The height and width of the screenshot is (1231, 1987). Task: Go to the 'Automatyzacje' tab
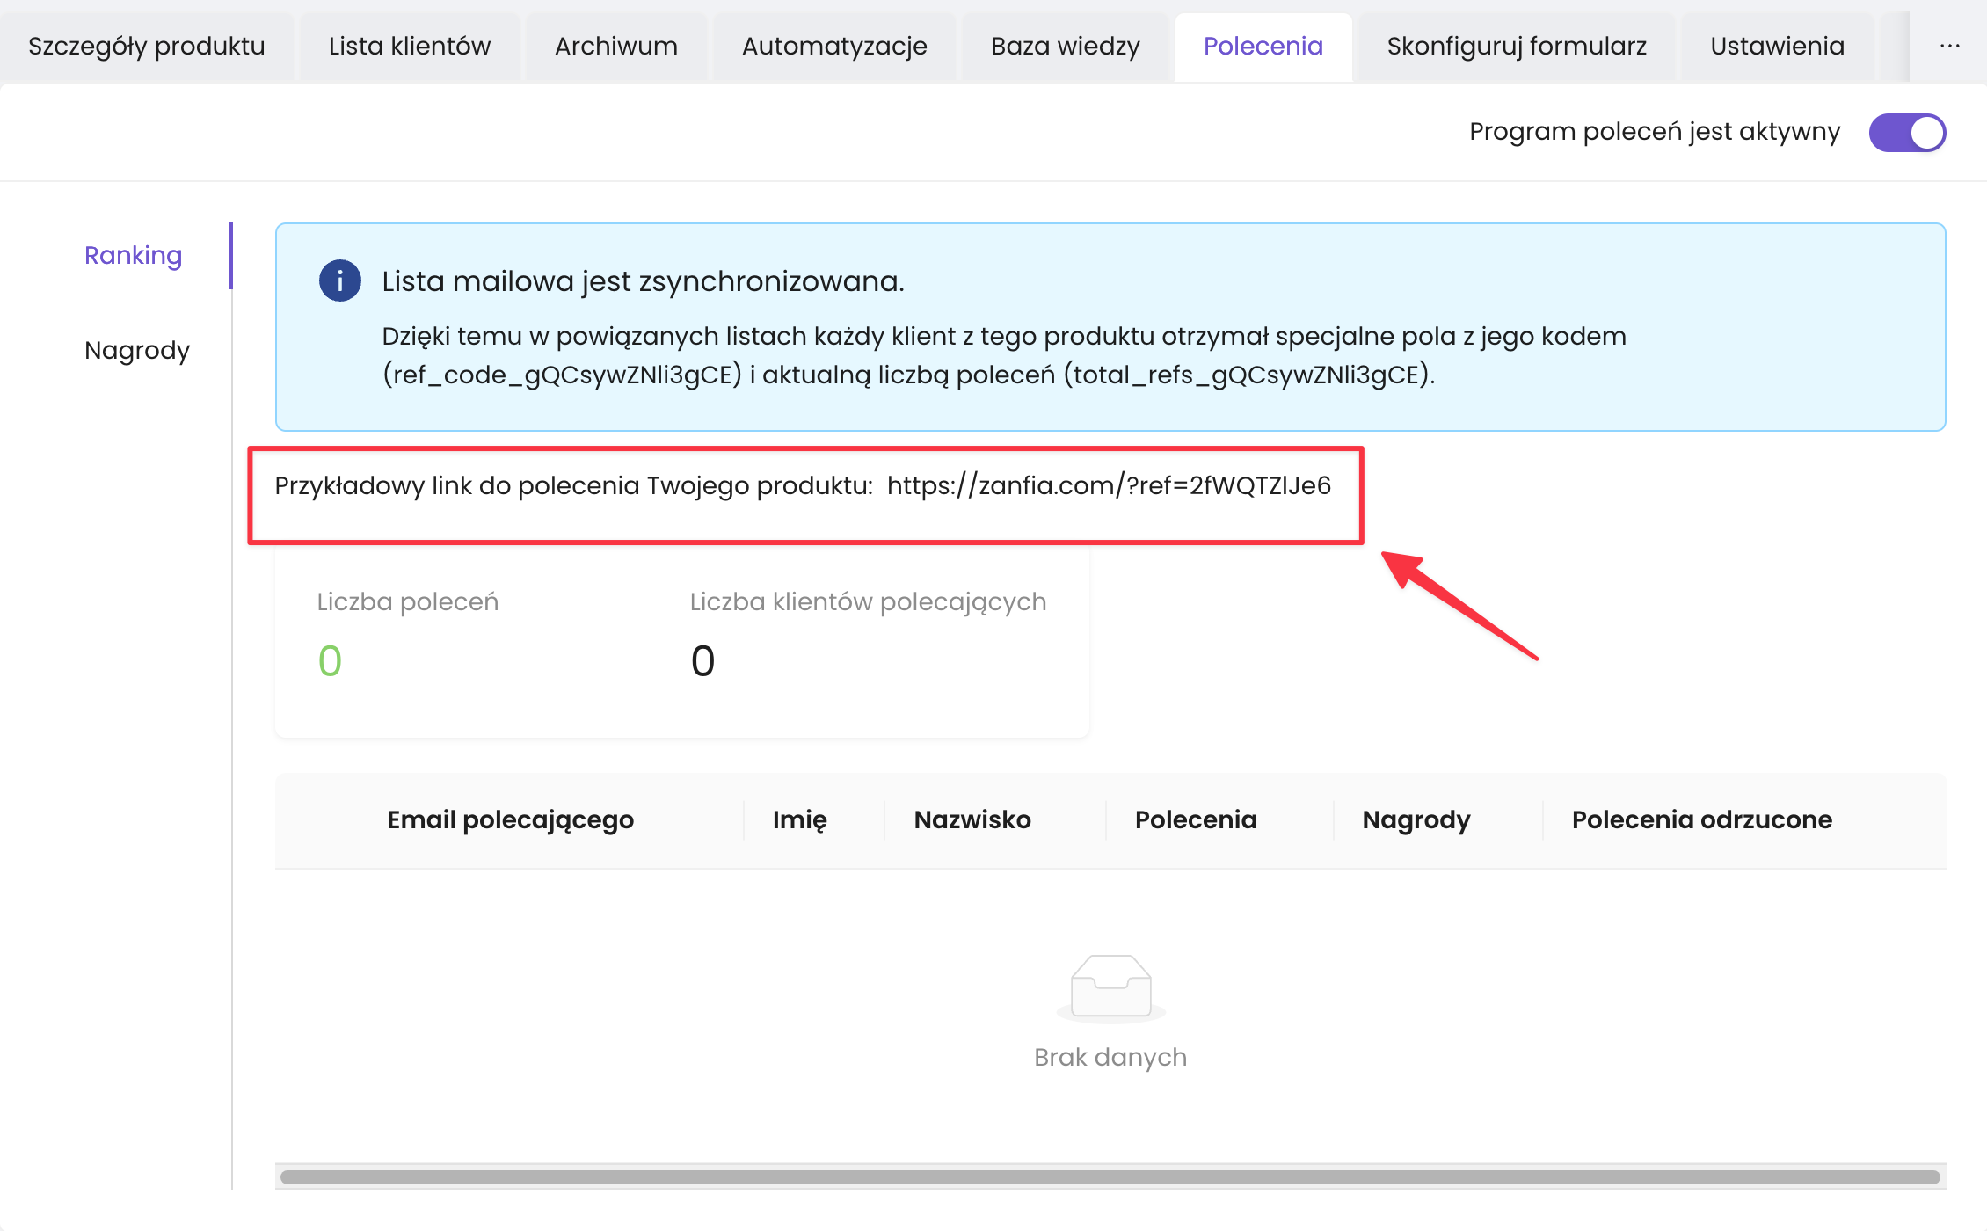click(834, 46)
